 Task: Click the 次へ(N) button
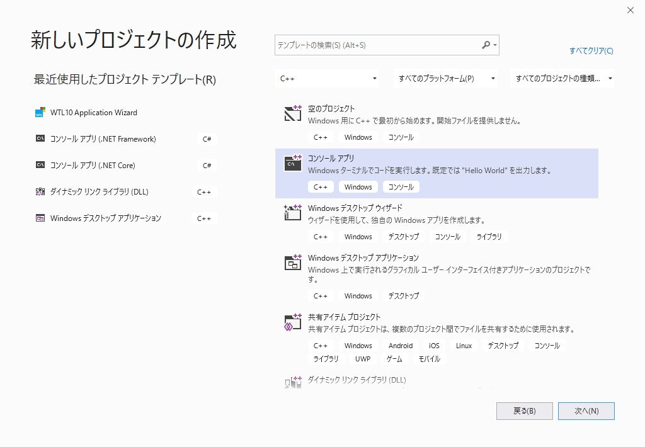point(586,411)
